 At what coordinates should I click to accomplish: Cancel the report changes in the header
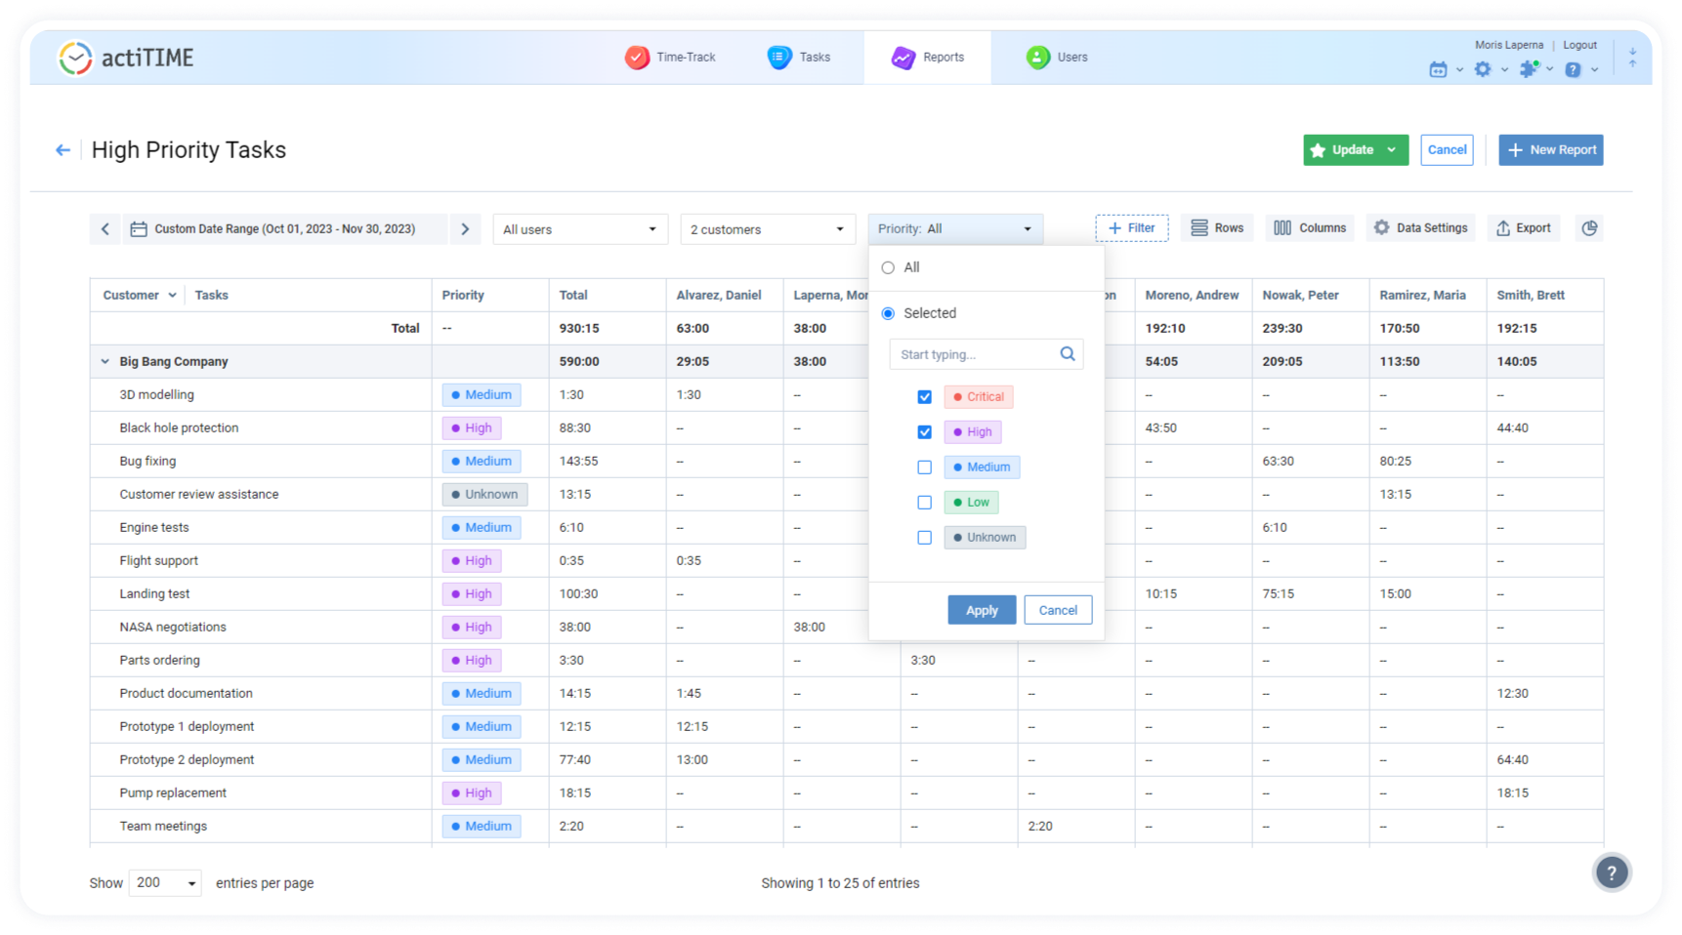1447,150
